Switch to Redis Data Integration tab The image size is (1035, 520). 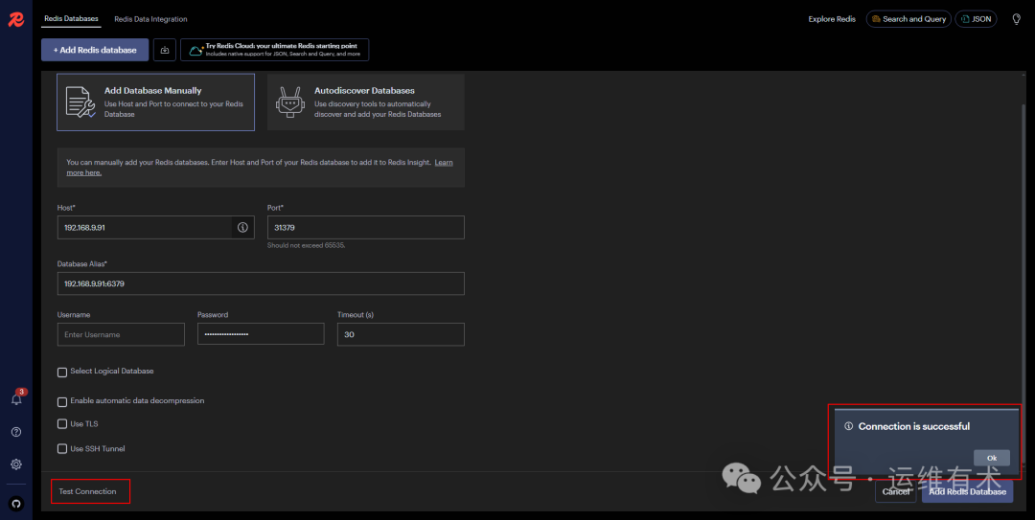point(150,19)
